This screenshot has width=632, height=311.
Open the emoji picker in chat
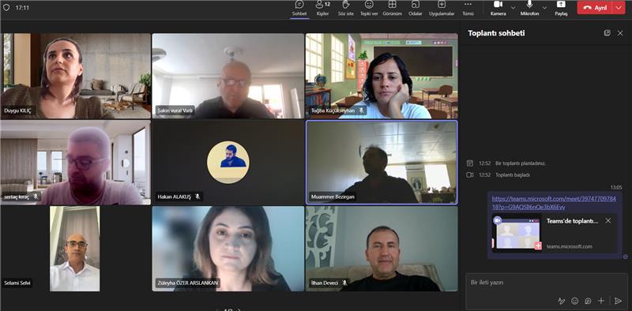point(575,301)
